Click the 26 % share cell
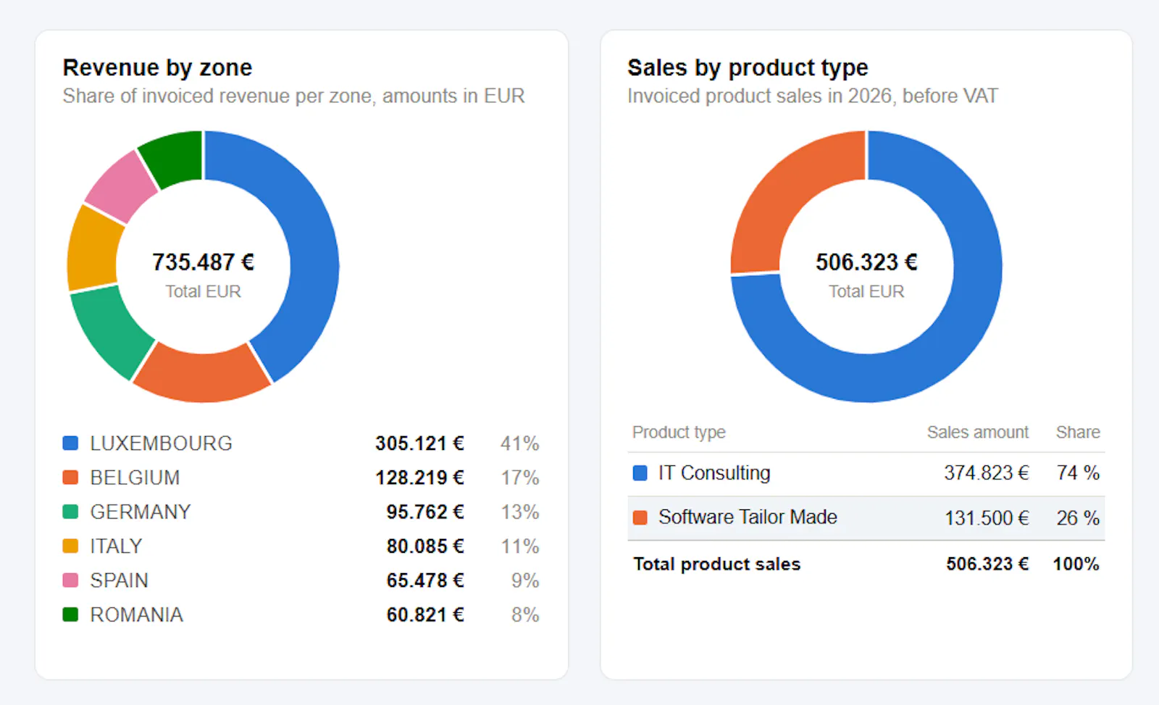1159x705 pixels. coord(1078,518)
